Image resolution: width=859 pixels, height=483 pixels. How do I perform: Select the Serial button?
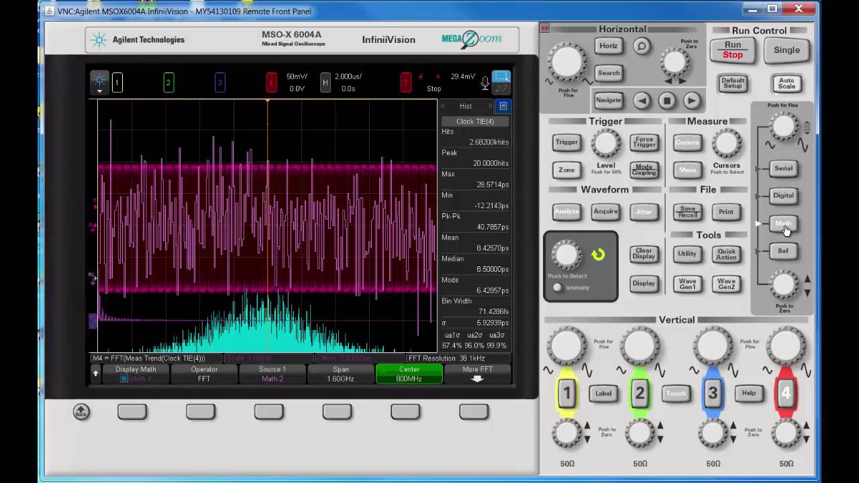[x=783, y=168]
